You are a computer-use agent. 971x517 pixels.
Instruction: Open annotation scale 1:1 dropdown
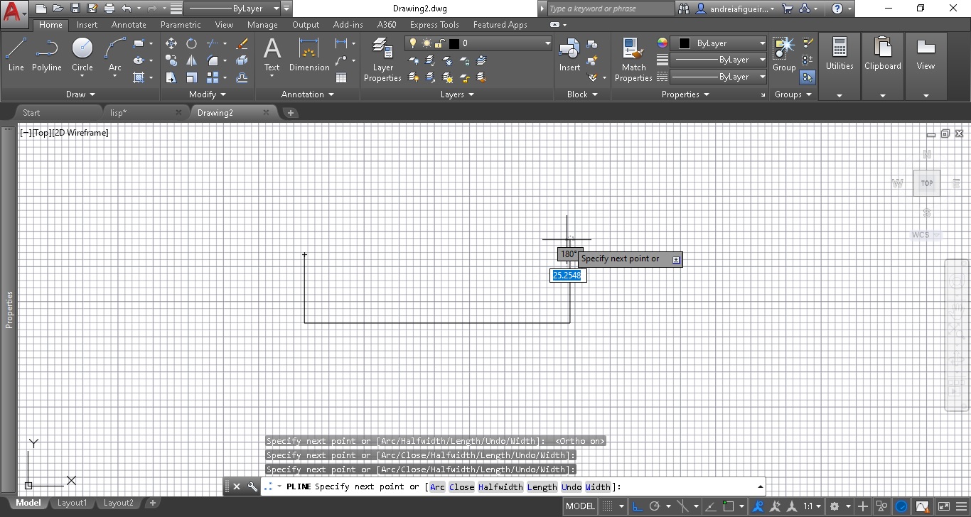[x=812, y=506]
